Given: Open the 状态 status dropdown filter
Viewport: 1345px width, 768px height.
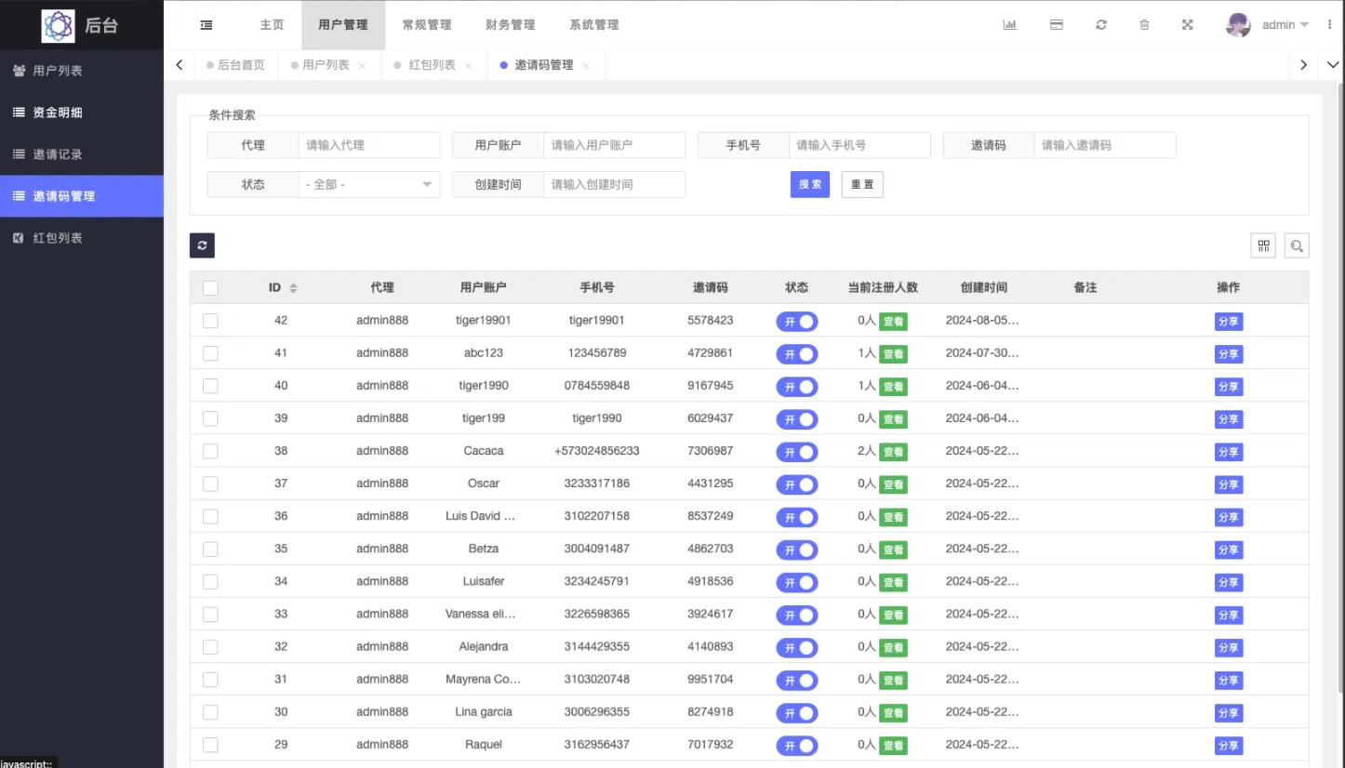Looking at the screenshot, I should click(369, 185).
